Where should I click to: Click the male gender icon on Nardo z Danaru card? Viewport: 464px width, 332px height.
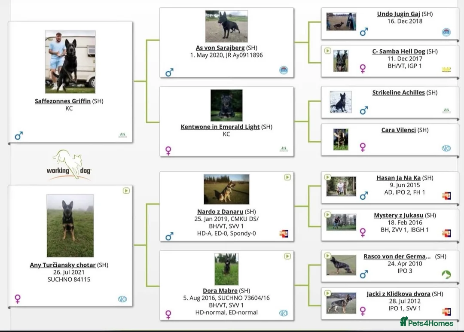coord(169,236)
